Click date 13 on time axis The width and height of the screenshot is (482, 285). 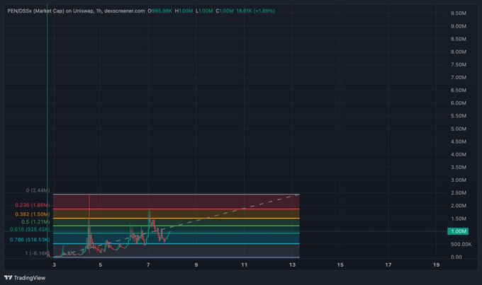click(x=292, y=264)
